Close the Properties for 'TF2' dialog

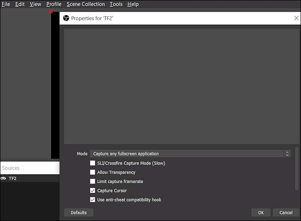[x=296, y=18]
